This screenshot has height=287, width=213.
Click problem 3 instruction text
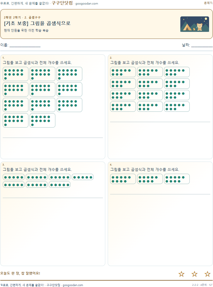point(37,169)
